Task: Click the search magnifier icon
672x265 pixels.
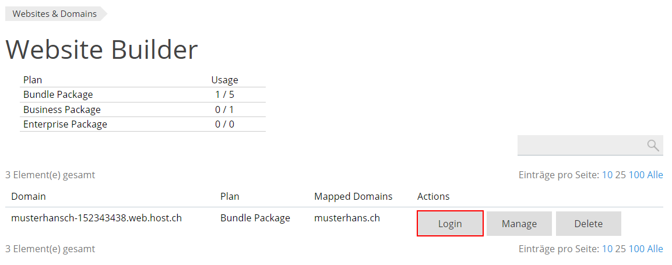Action: 653,146
